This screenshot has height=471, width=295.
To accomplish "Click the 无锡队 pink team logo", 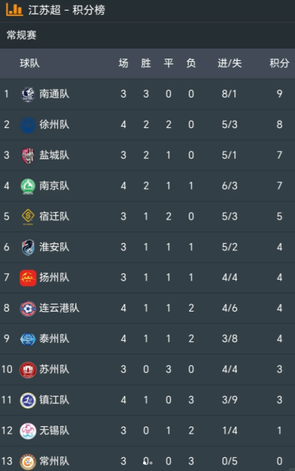I will pyautogui.click(x=28, y=431).
